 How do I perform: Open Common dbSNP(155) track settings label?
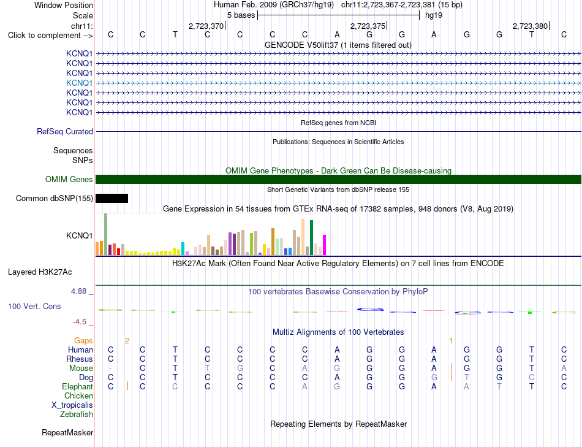pyautogui.click(x=54, y=199)
